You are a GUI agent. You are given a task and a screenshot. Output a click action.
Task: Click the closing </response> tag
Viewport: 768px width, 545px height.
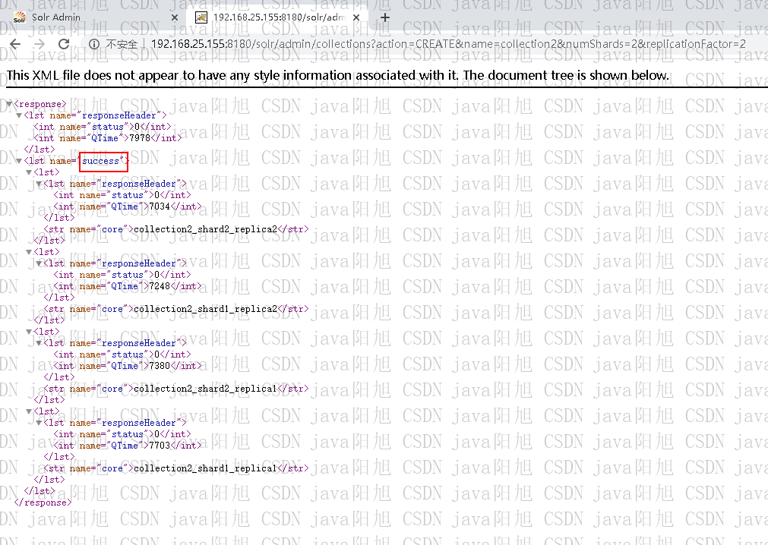click(43, 502)
